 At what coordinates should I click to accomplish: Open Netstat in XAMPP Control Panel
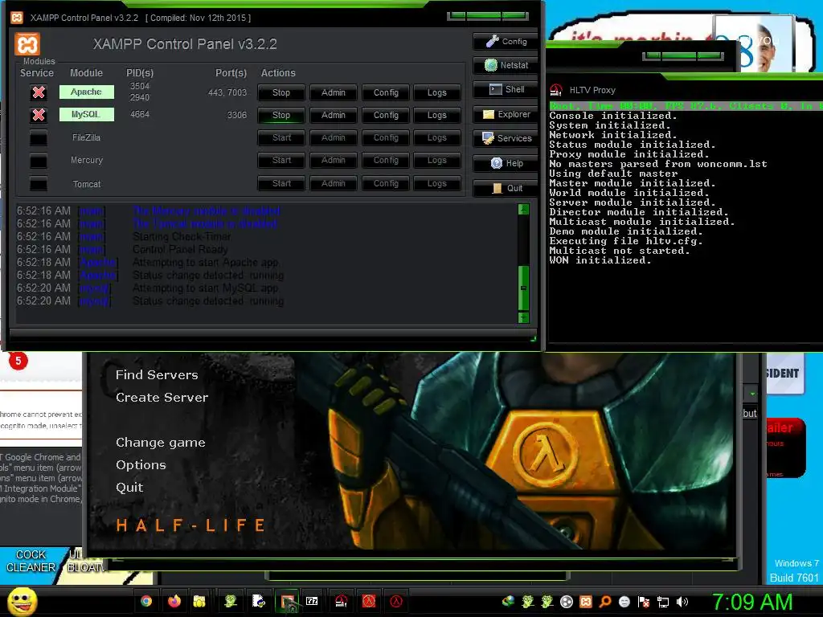[505, 65]
